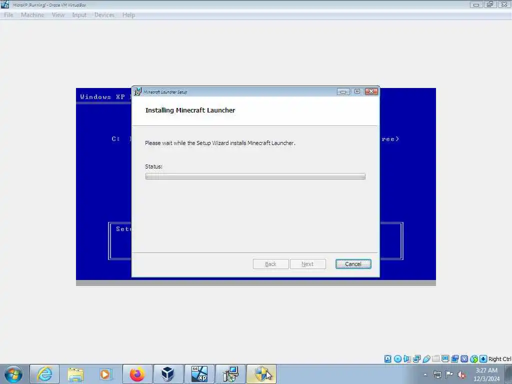Minimize the Minecraft Launcher Setup window

[x=343, y=92]
